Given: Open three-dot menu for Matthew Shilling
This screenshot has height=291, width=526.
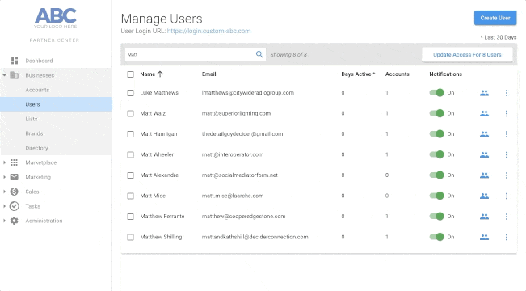Looking at the screenshot, I should coord(507,238).
